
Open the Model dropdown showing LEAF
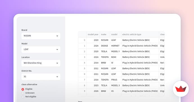coord(41,50)
